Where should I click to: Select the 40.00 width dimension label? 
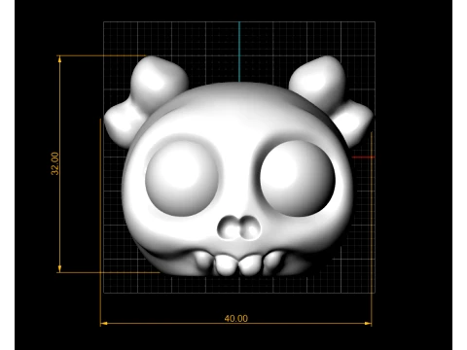coord(236,319)
